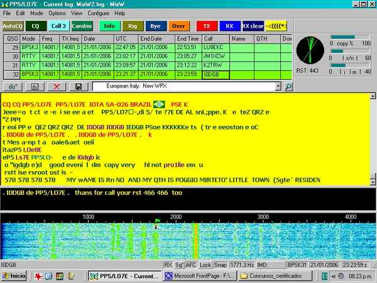Click the binoculars search icon in log toolbar
This screenshot has height=283, width=377.
coord(12,86)
